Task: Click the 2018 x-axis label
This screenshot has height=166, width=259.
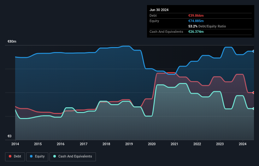Action: (106, 144)
